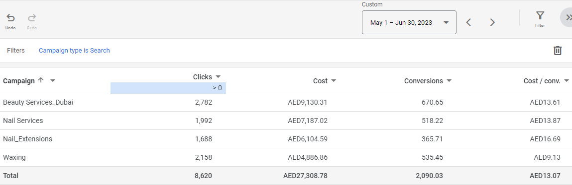Open the Cost / conv. column dropdown arrow
This screenshot has width=572, height=185.
point(566,81)
